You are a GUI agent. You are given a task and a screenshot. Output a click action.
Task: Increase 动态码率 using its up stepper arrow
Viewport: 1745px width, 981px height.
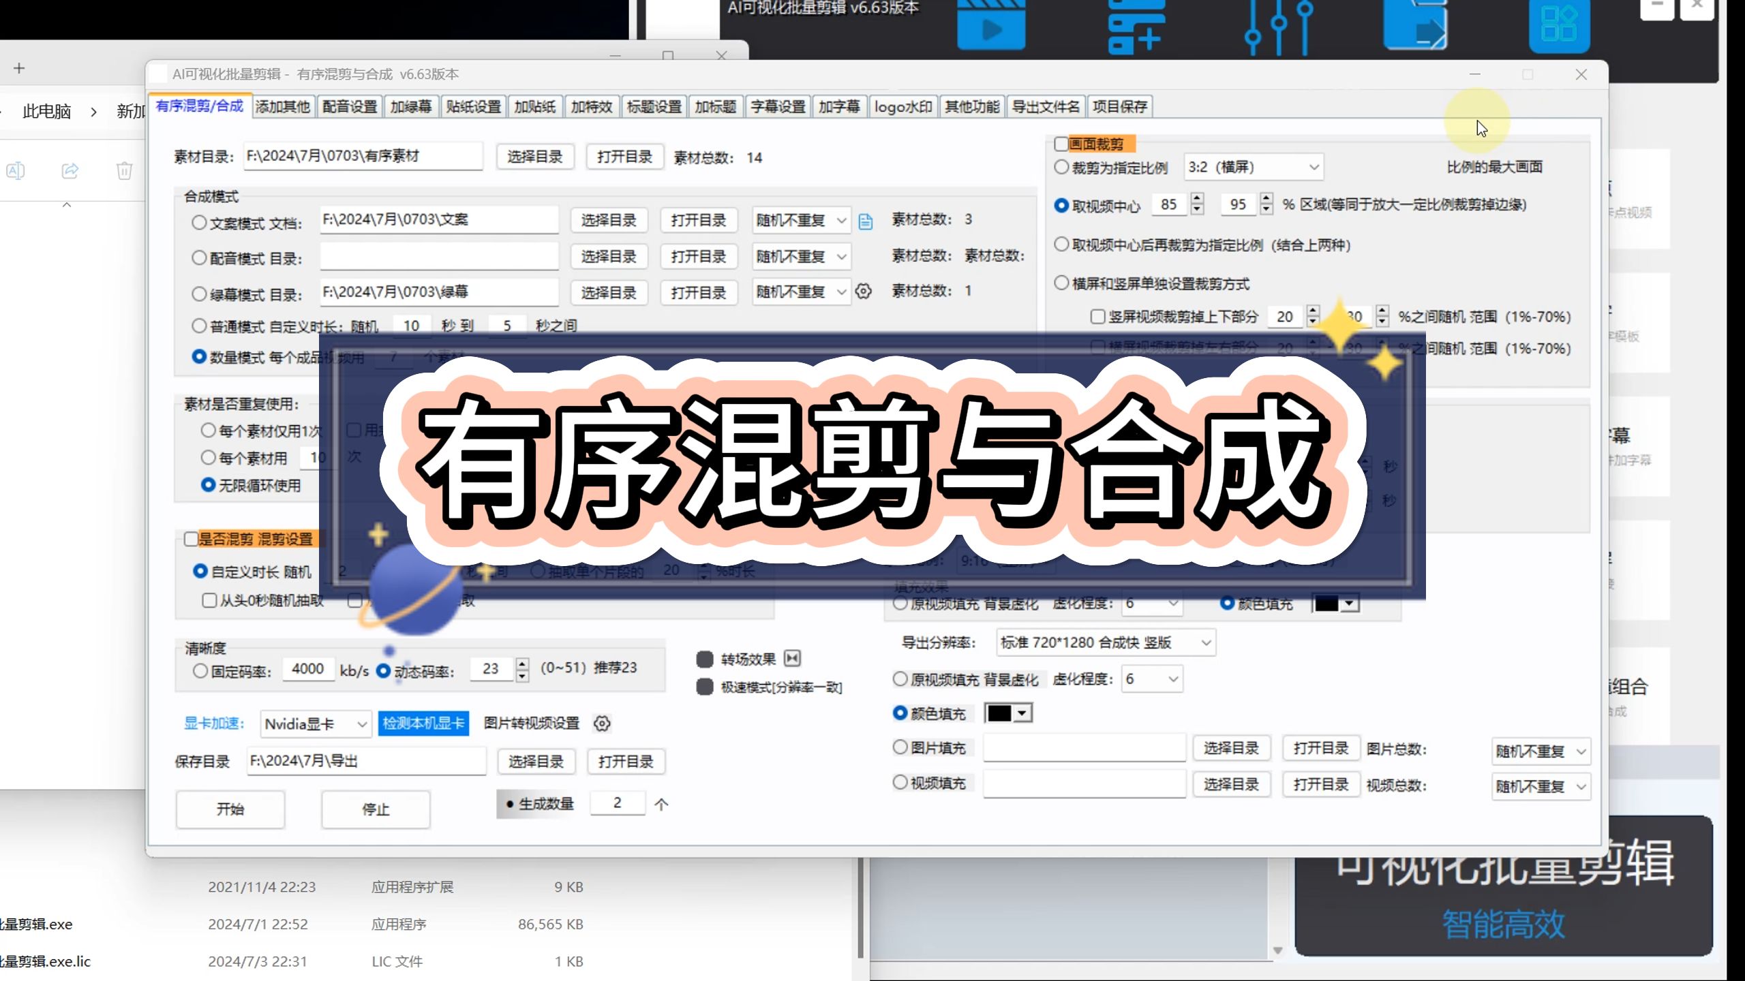click(521, 663)
